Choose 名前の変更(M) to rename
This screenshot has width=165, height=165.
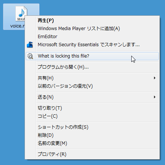point(92,143)
